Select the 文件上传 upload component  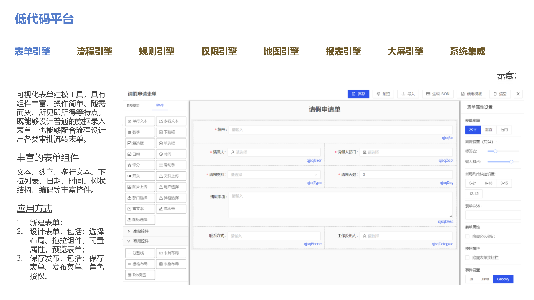pyautogui.click(x=171, y=176)
